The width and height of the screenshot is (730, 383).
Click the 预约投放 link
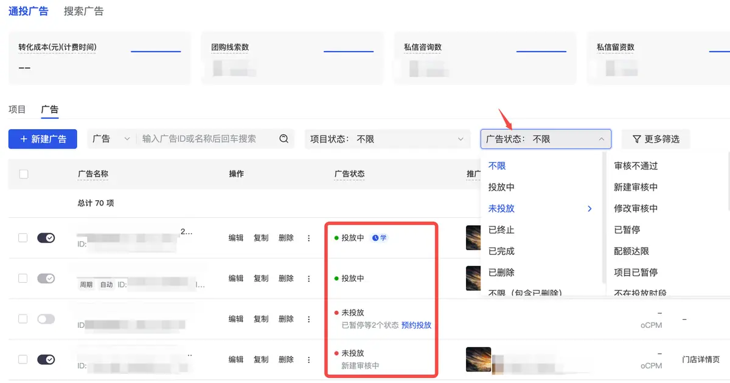pos(416,325)
